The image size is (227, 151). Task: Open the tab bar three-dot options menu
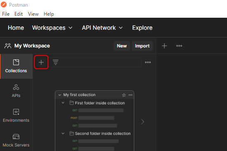[x=179, y=46]
